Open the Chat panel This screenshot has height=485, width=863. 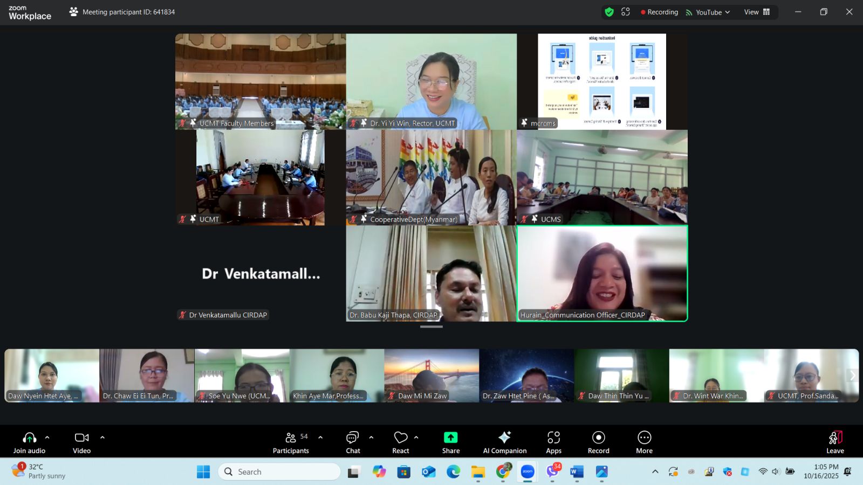(353, 442)
